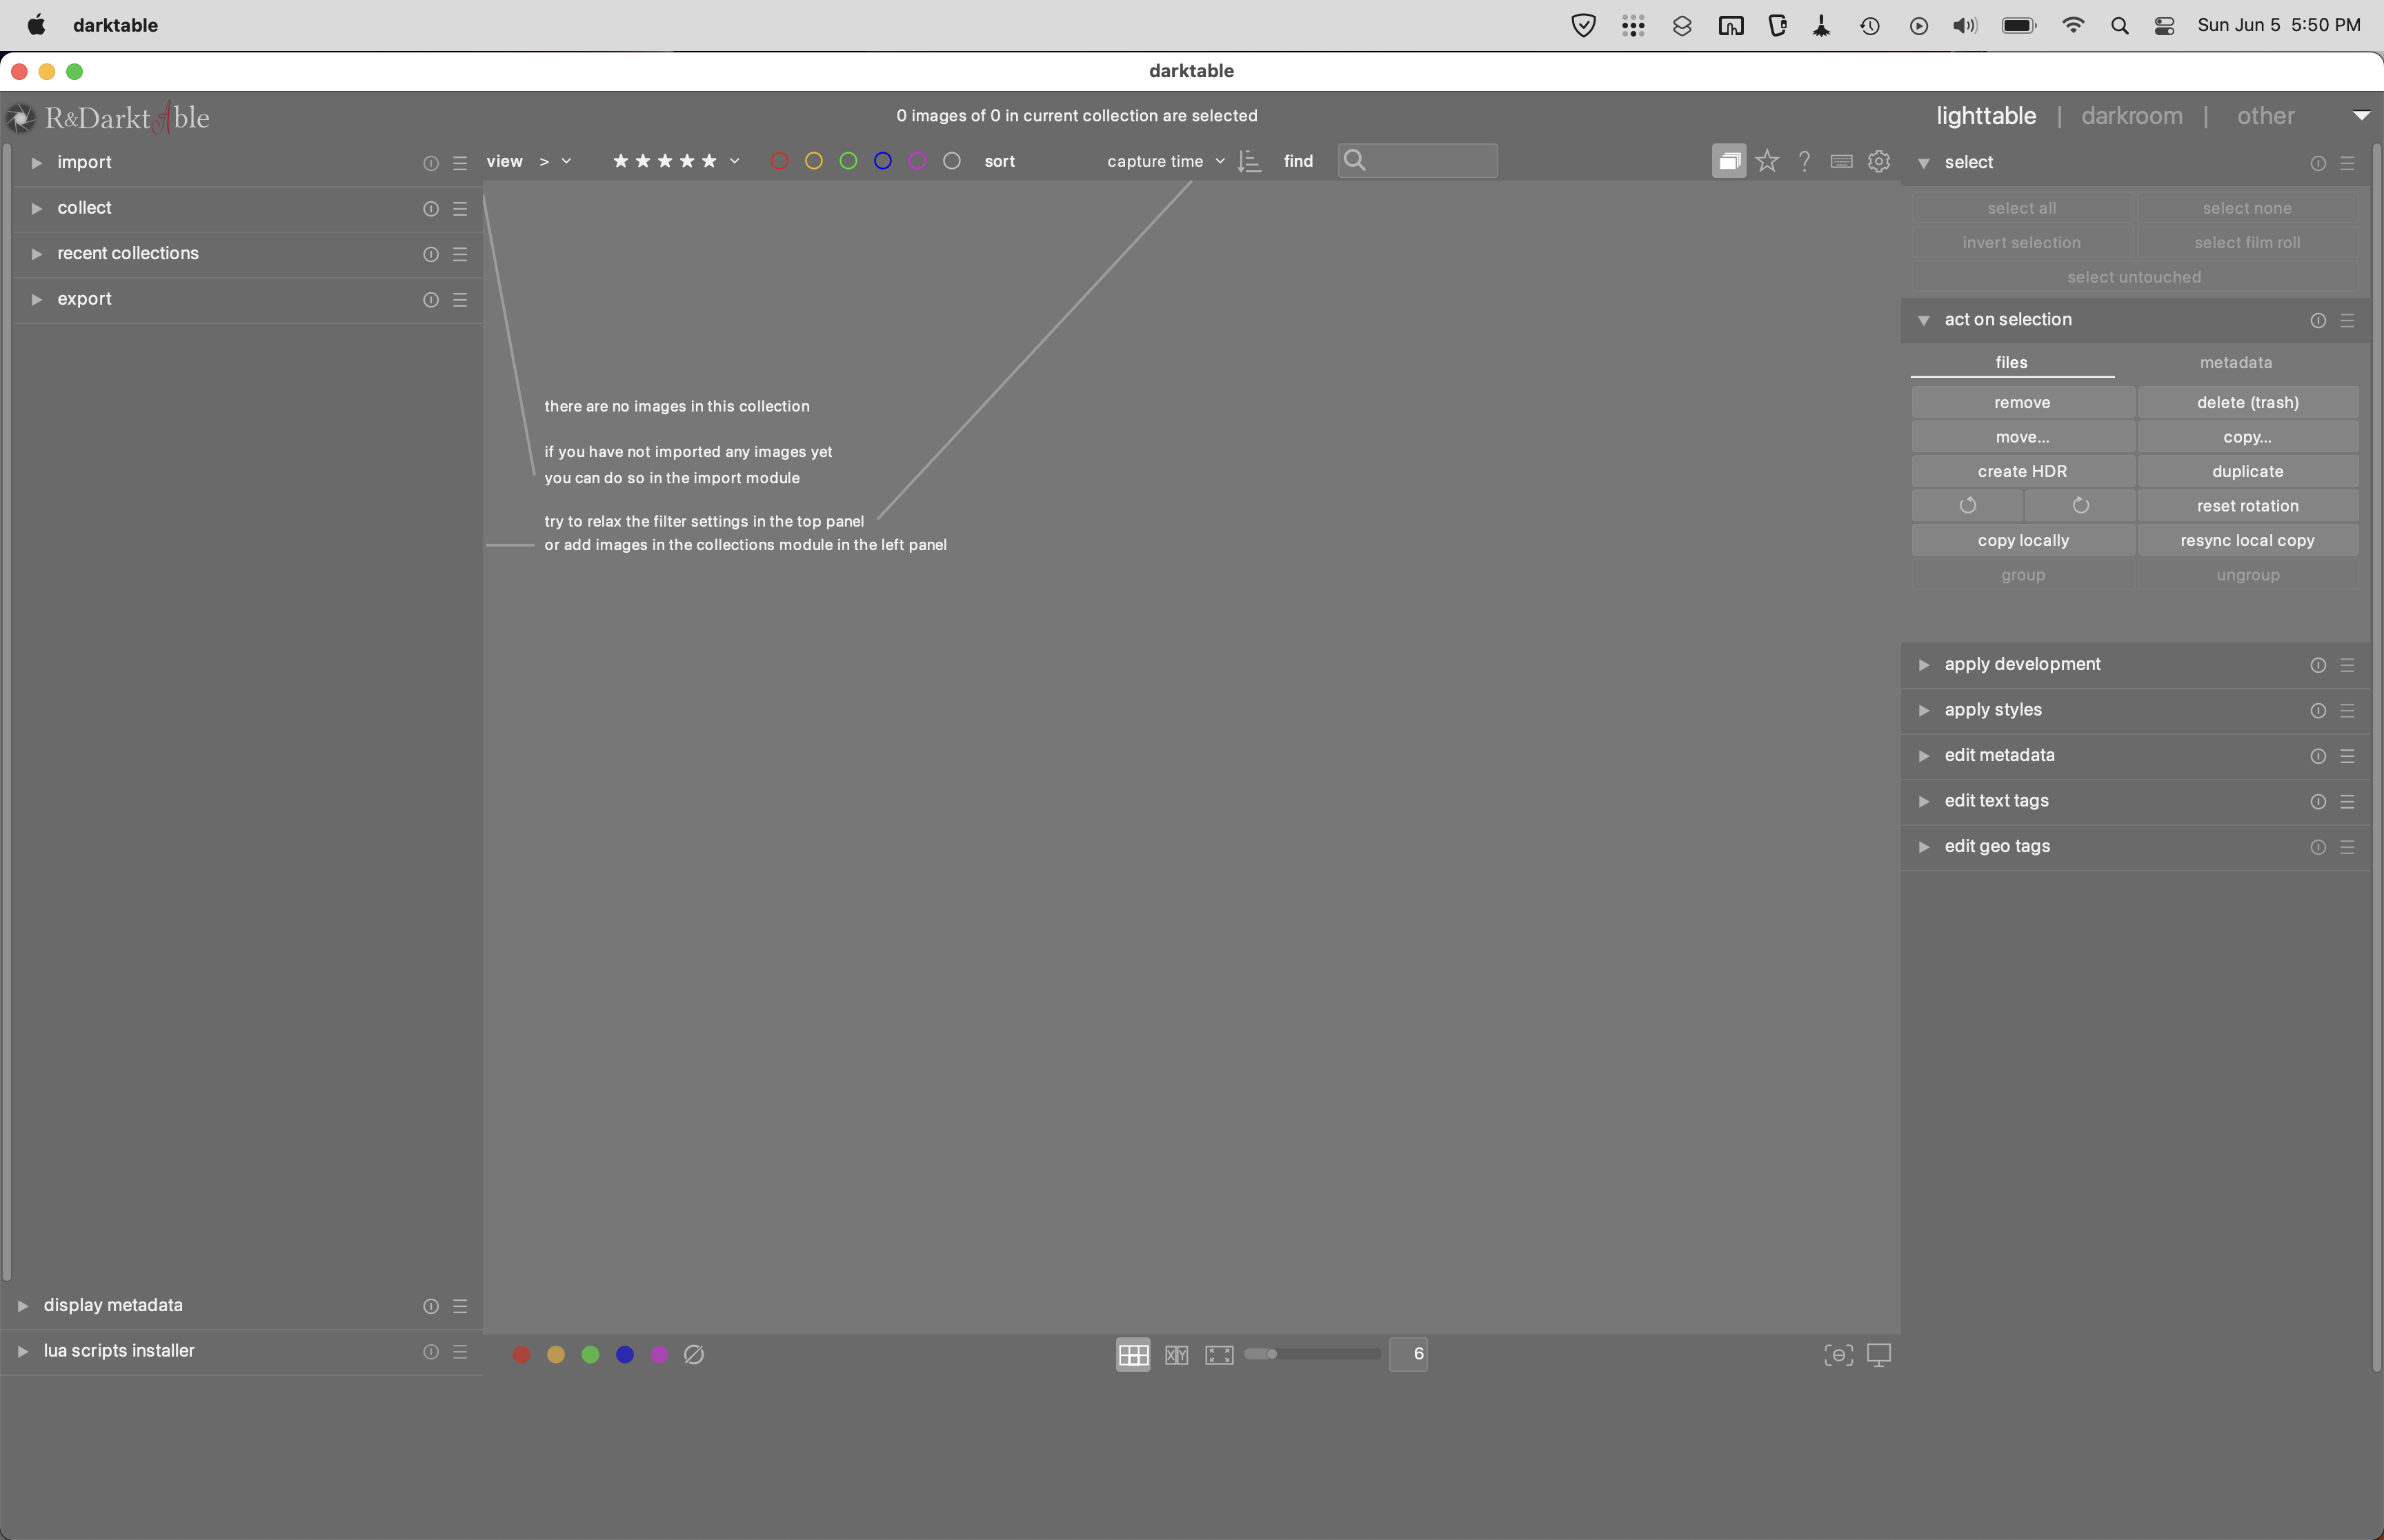
Task: Open keyboard shortcuts reference icon
Action: tap(1841, 161)
